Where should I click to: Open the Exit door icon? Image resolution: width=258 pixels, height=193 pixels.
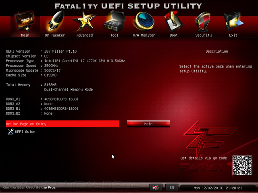(x=233, y=21)
